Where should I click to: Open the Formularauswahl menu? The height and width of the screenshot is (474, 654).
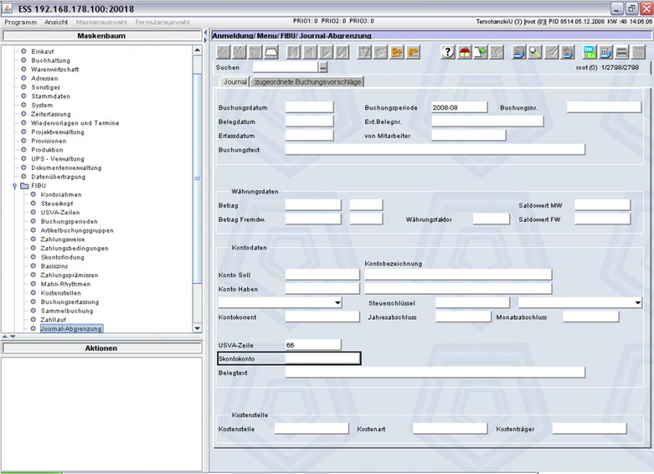[x=162, y=22]
